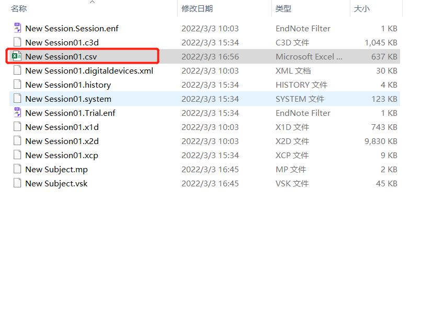The height and width of the screenshot is (321, 433).
Task: Click the 4 KB size cell
Action: pos(389,85)
